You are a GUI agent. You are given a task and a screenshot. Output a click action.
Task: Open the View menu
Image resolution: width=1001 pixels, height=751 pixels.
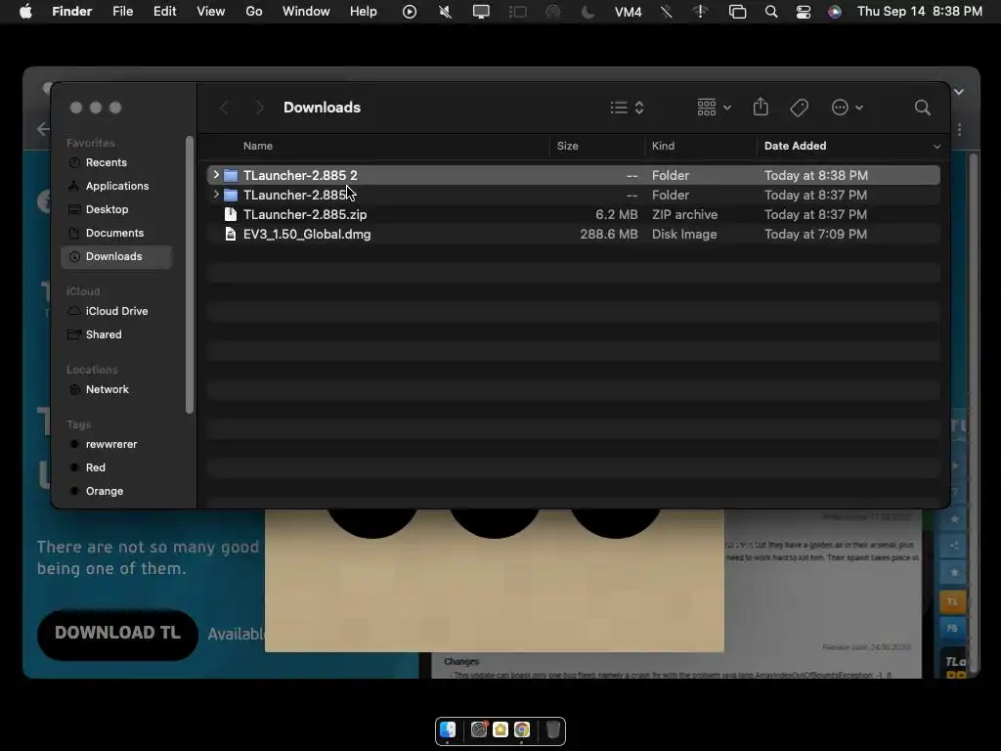click(211, 12)
